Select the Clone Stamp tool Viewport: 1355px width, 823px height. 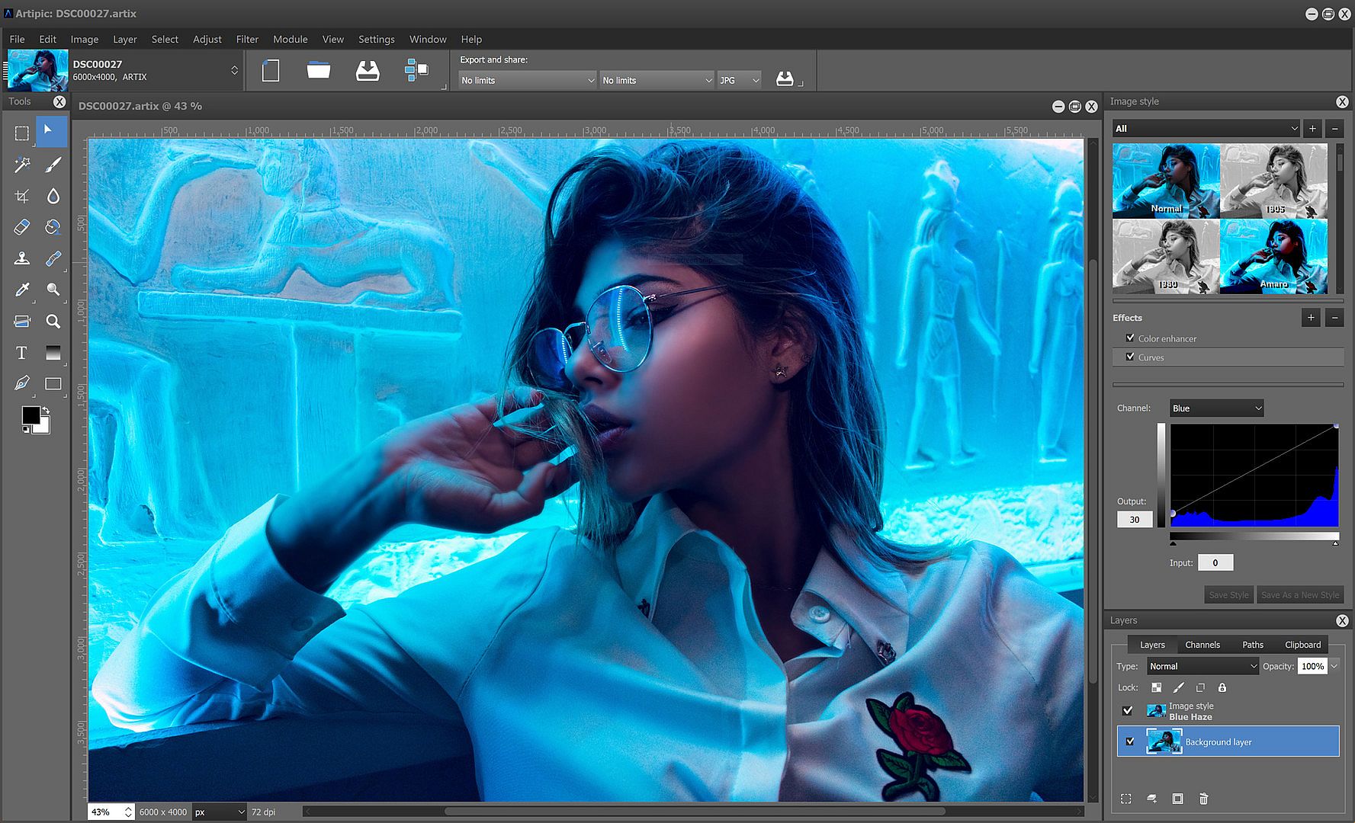tap(21, 258)
